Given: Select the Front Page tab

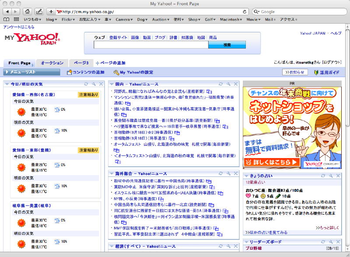Looking at the screenshot, I should pos(19,63).
